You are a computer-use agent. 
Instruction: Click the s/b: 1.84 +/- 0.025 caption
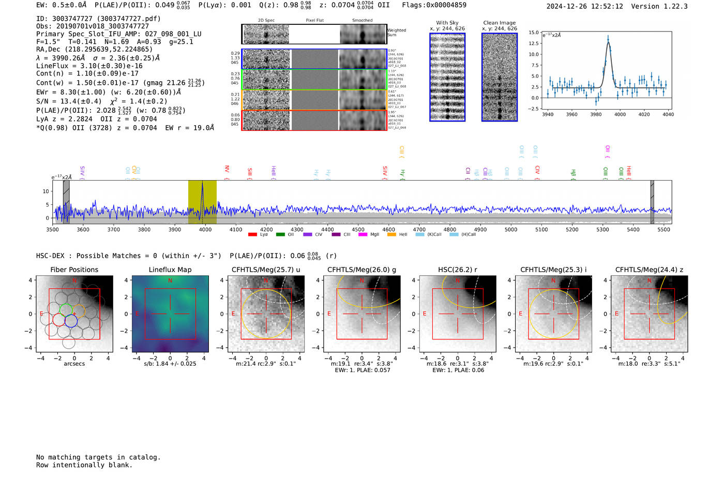pos(170,364)
